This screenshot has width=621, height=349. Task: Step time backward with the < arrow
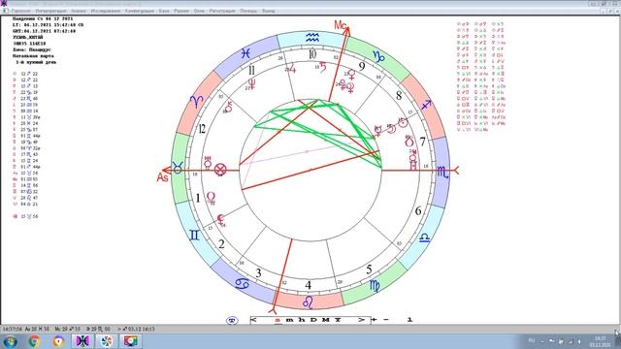pos(254,320)
